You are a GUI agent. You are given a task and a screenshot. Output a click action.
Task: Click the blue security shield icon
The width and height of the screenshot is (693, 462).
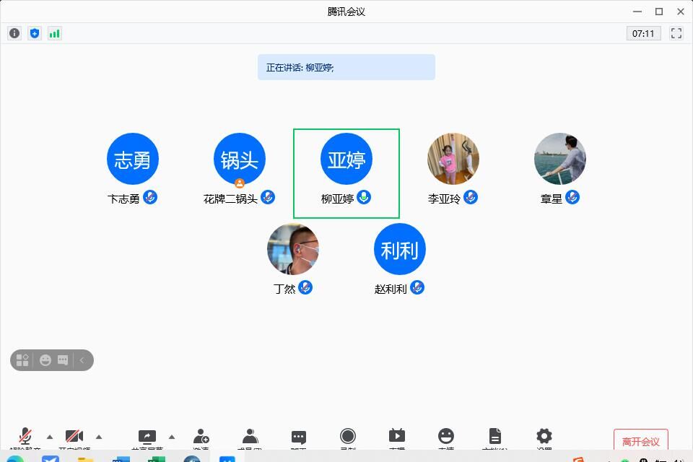pyautogui.click(x=35, y=33)
